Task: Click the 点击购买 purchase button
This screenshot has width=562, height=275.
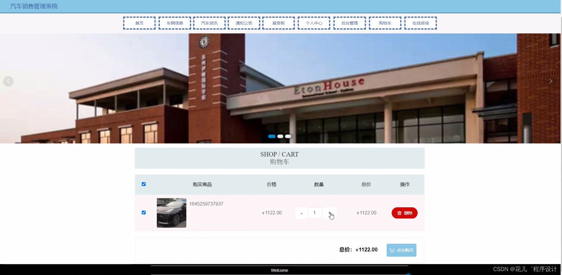Action: click(x=401, y=250)
